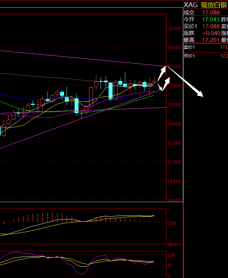The height and width of the screenshot is (278, 228).
Task: Click the 15.500 price axis label
Action: [x=174, y=143]
